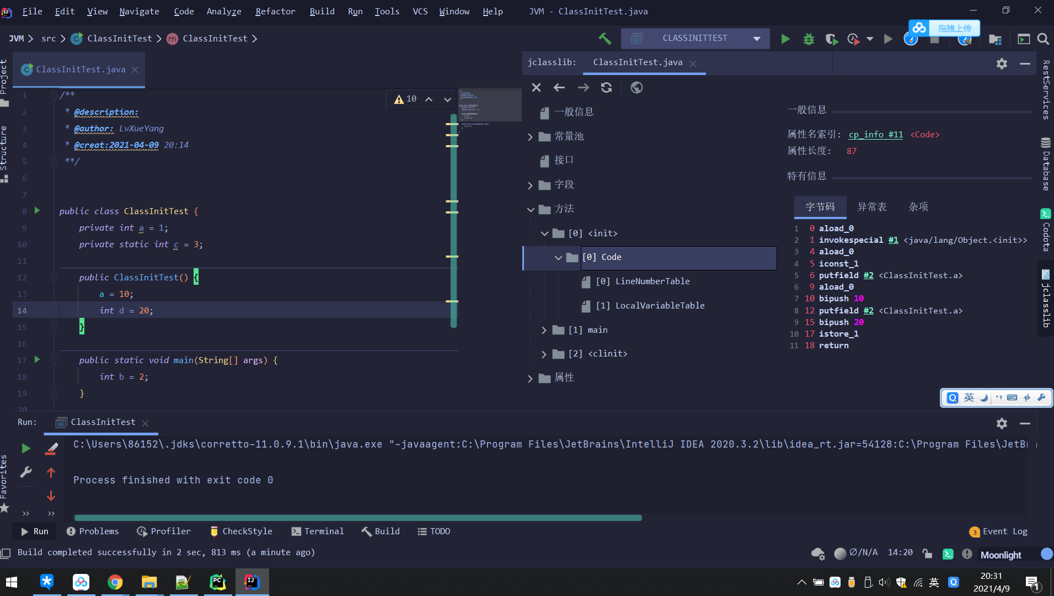Click run gutter icon beside main method
The width and height of the screenshot is (1054, 596).
pos(37,359)
